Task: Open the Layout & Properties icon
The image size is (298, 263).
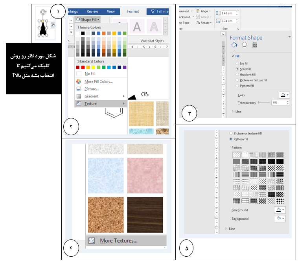Action: click(x=254, y=45)
